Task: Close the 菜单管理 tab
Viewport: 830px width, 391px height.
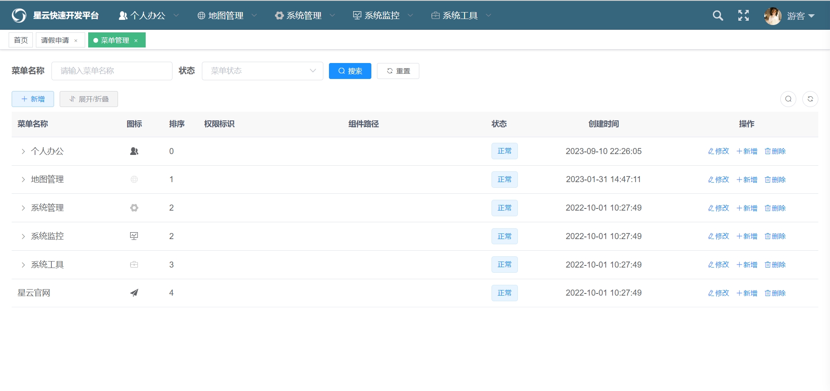Action: coord(136,41)
